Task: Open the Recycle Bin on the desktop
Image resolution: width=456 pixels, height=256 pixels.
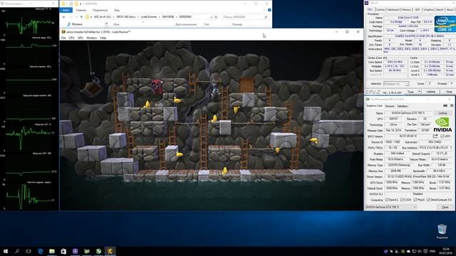Action: coord(442,231)
